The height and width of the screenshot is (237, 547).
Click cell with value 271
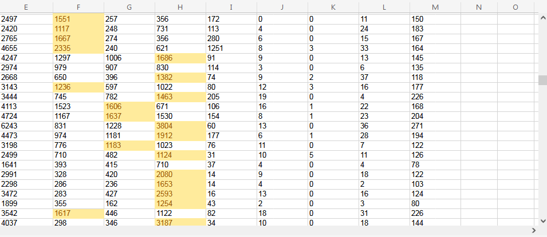point(435,126)
